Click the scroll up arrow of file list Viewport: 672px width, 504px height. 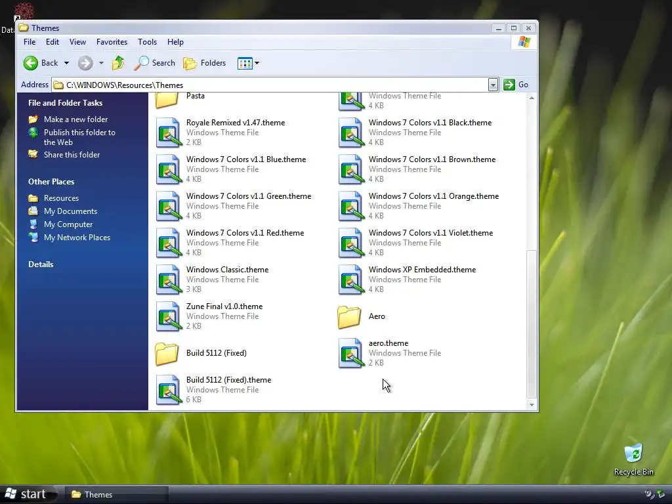532,98
